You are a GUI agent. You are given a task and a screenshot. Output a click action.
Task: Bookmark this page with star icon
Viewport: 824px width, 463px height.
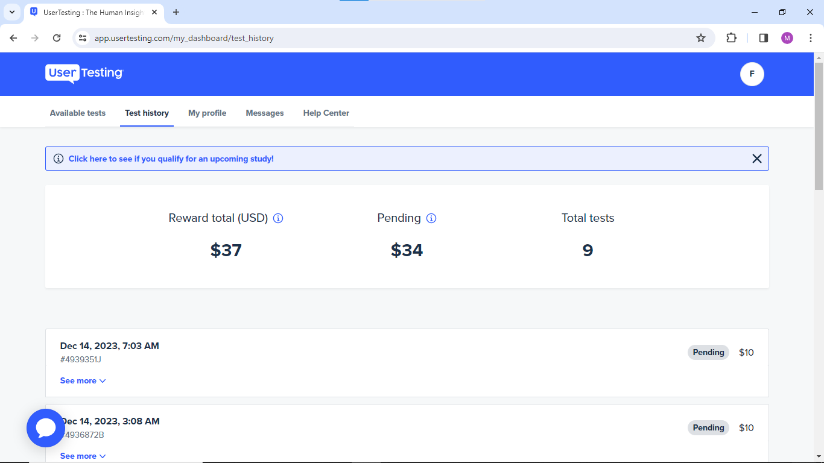[700, 38]
